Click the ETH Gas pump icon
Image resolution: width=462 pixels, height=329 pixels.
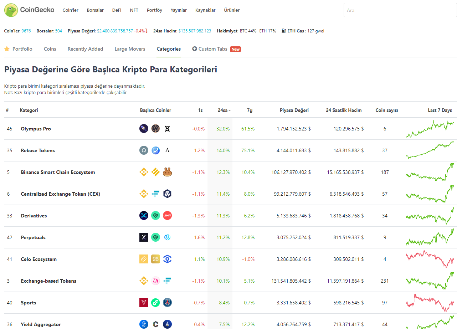pyautogui.click(x=284, y=31)
